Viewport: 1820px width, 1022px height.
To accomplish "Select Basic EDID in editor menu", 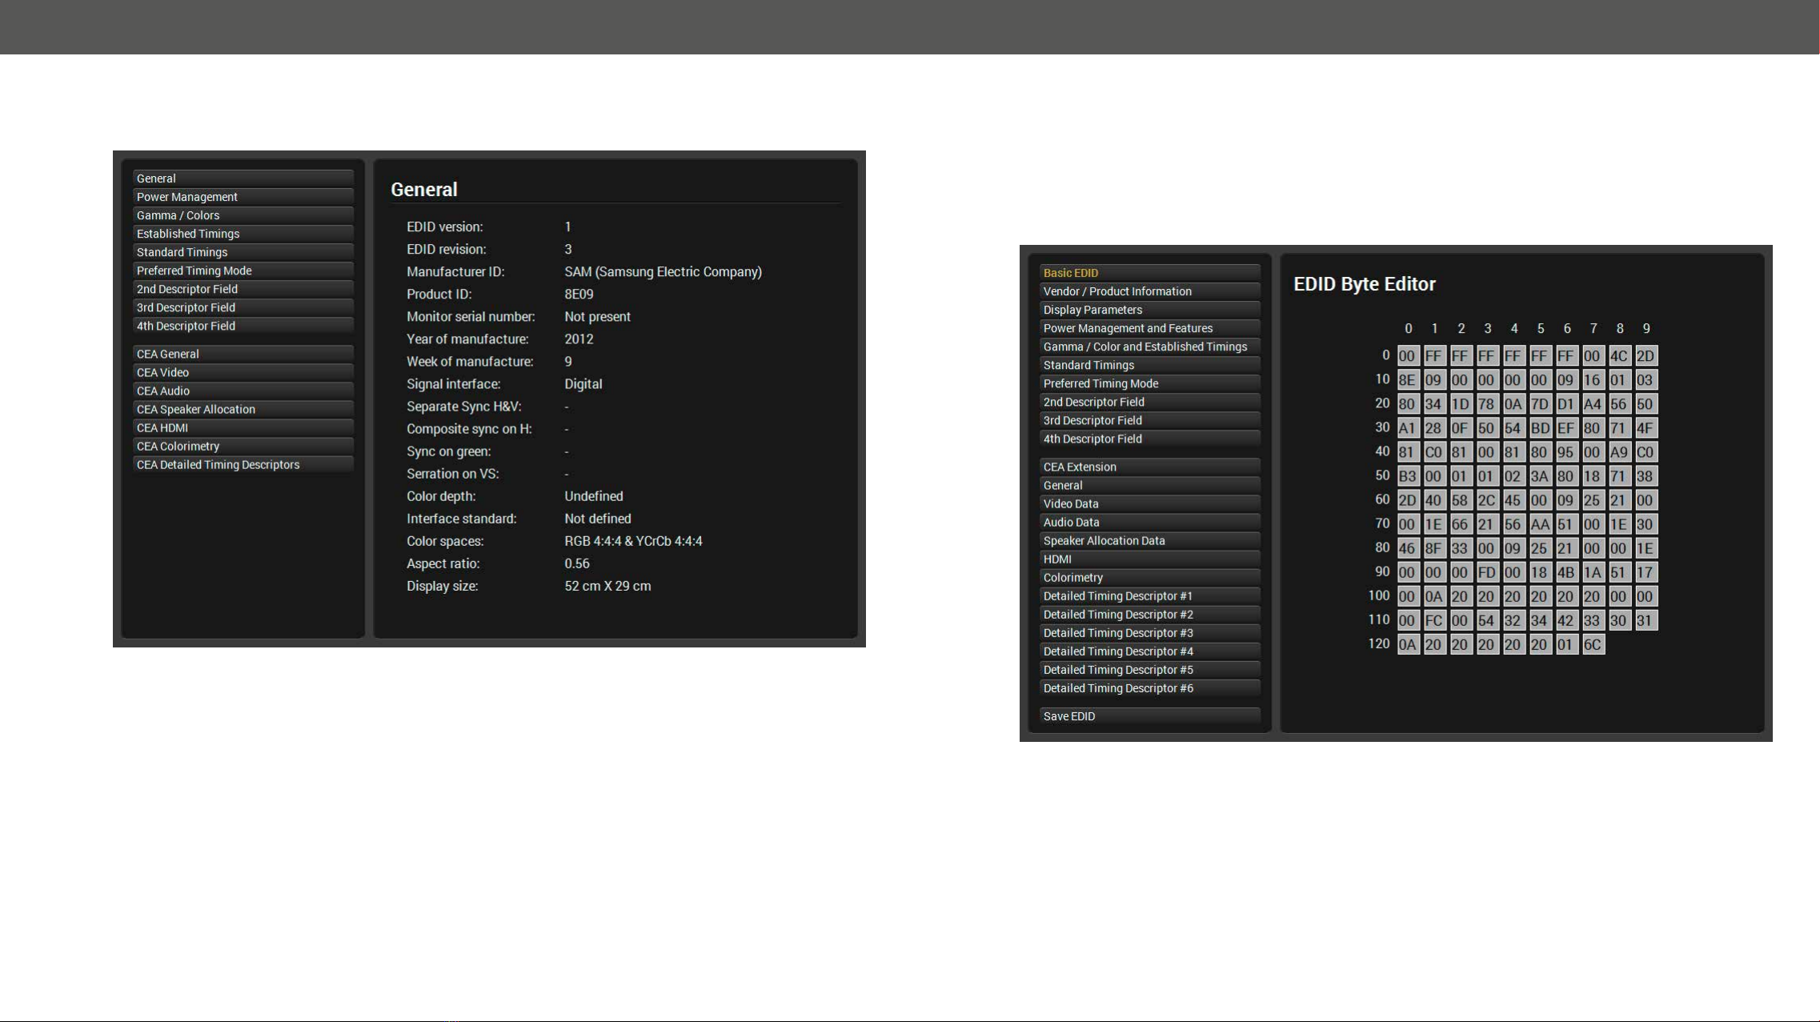I will [x=1149, y=273].
